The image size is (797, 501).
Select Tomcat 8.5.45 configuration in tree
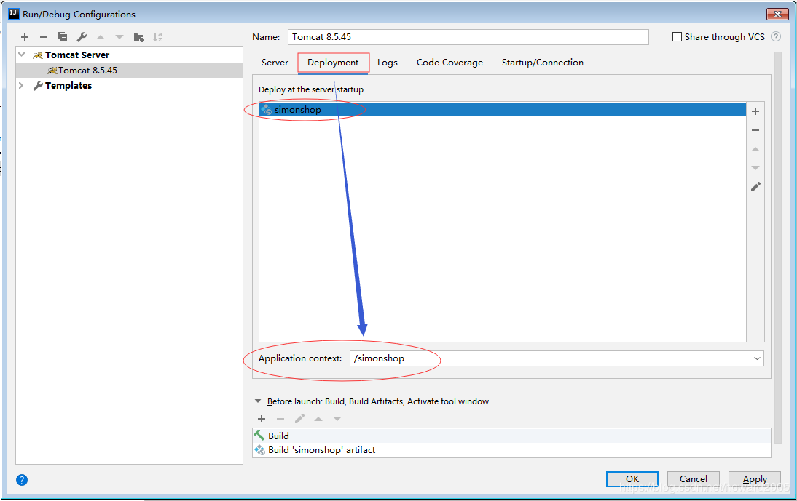tap(129, 70)
